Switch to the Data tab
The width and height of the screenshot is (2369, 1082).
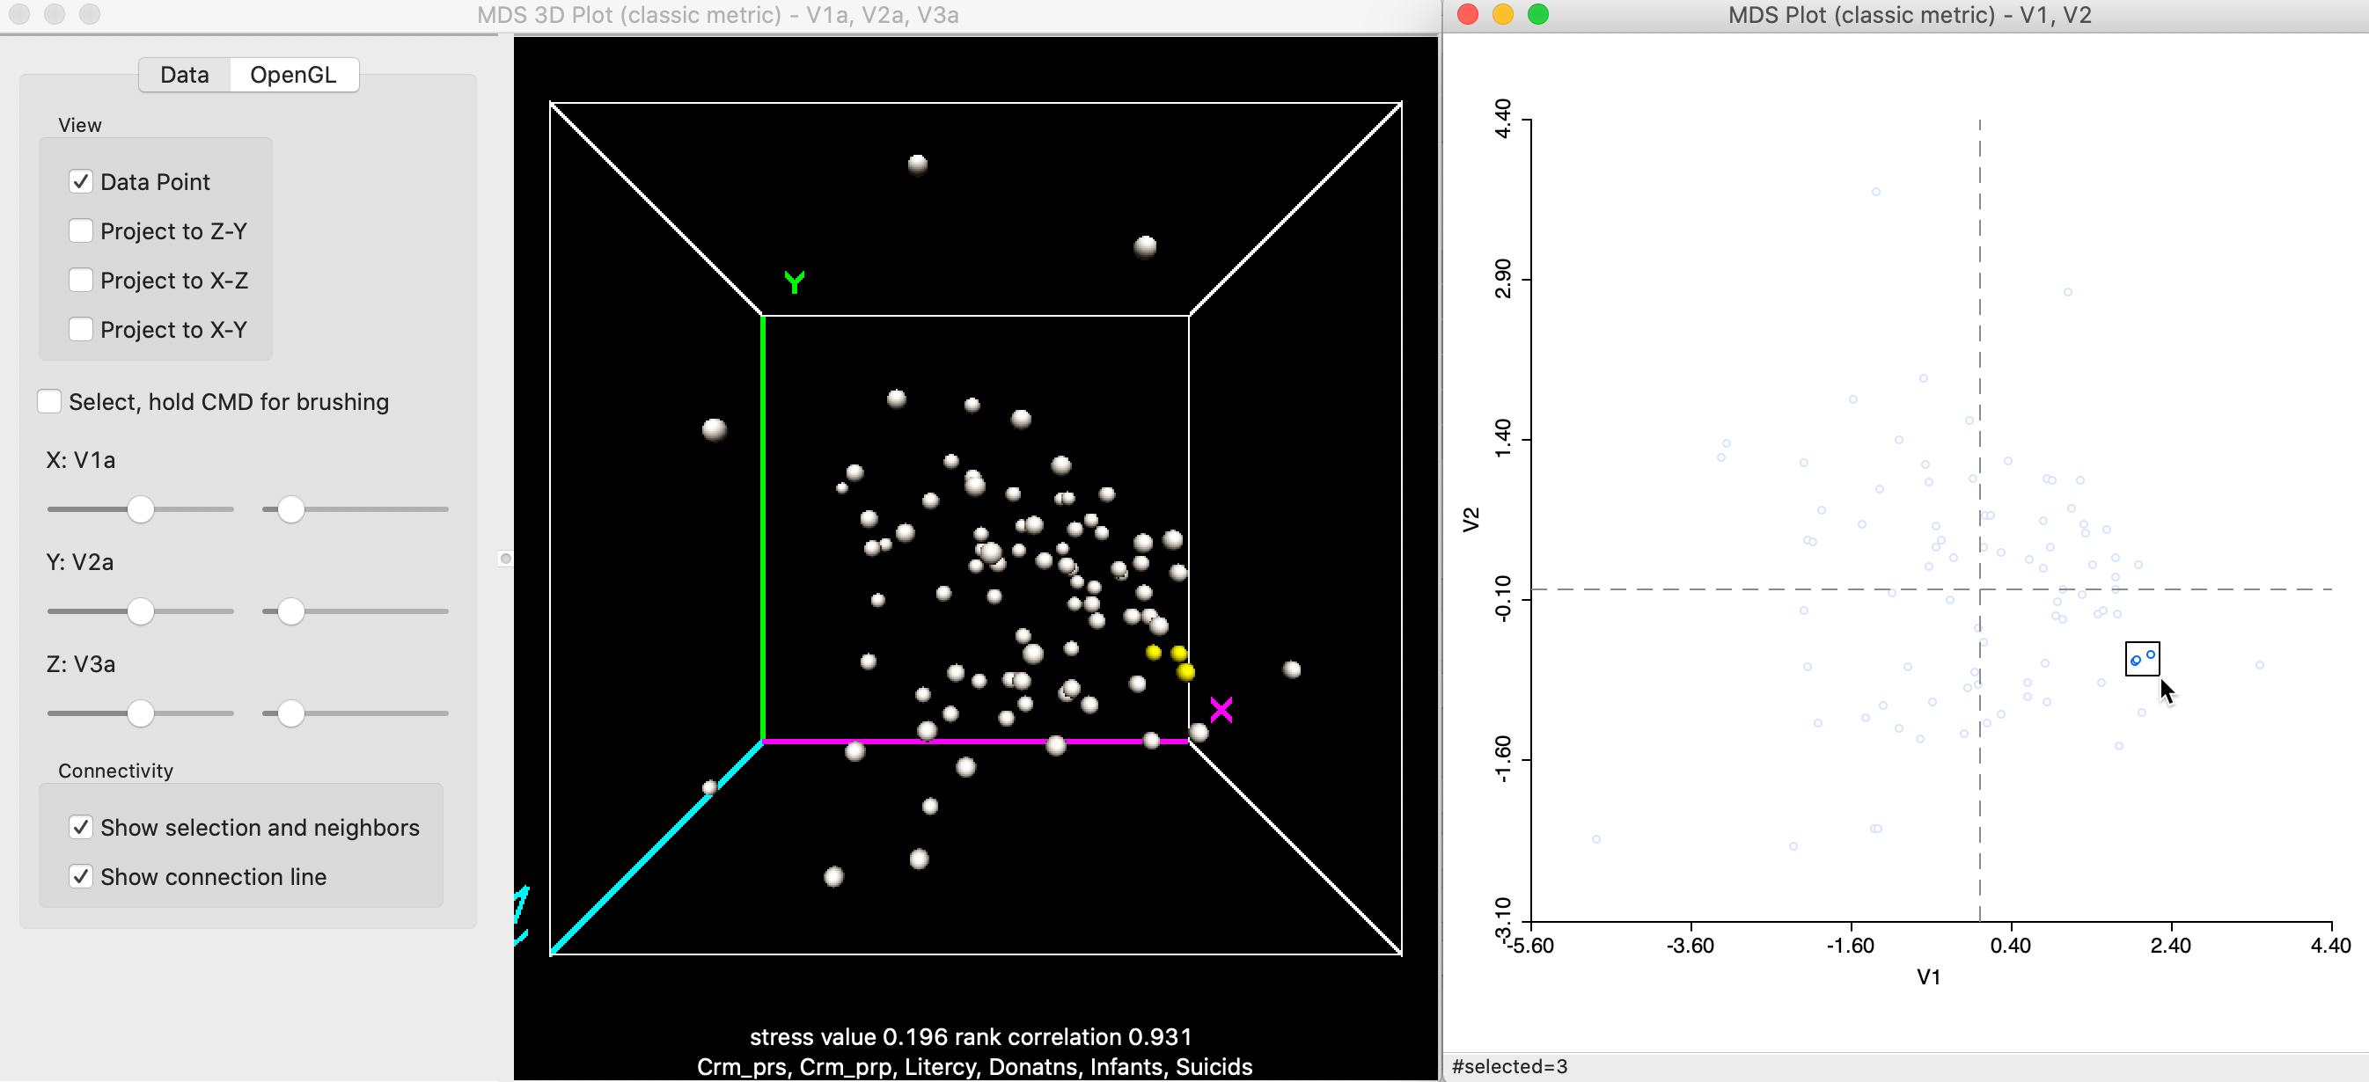click(x=184, y=75)
